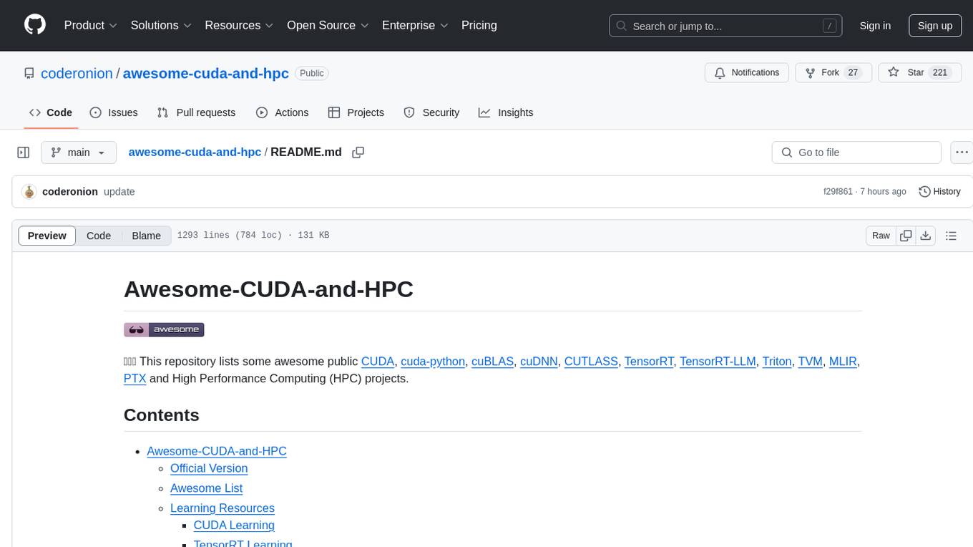The height and width of the screenshot is (547, 973).
Task: Open the coderonion commit author link
Action: point(70,192)
